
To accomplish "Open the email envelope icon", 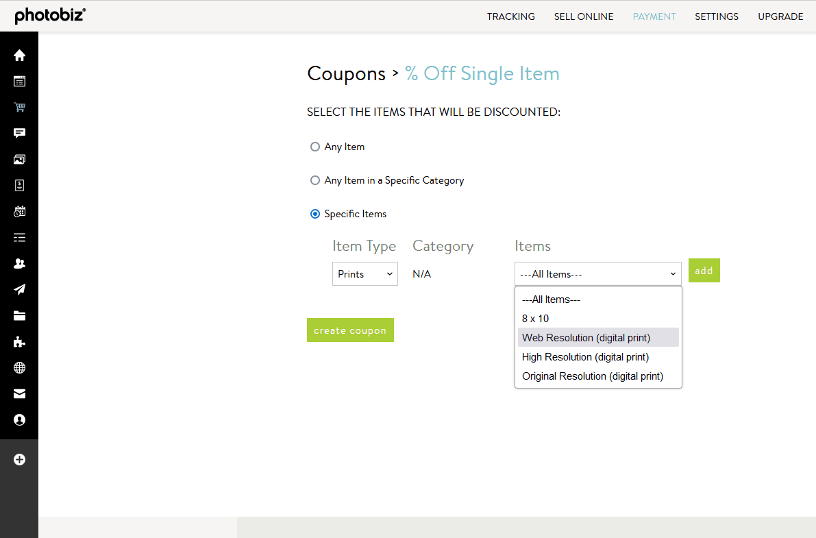I will pyautogui.click(x=19, y=393).
